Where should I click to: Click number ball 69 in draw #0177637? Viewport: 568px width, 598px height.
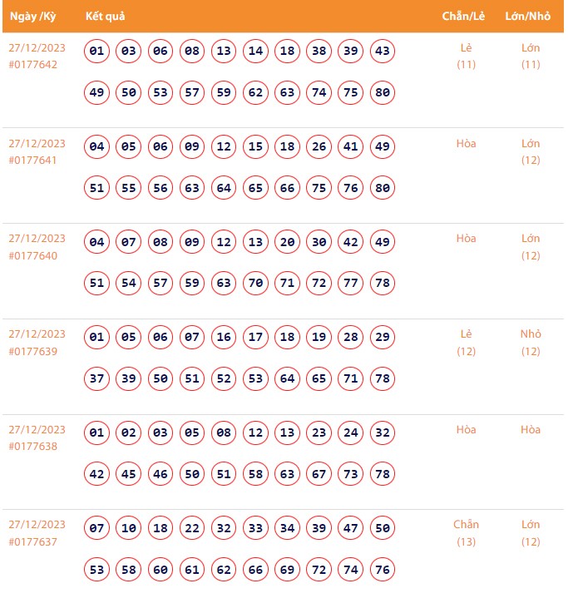288,569
